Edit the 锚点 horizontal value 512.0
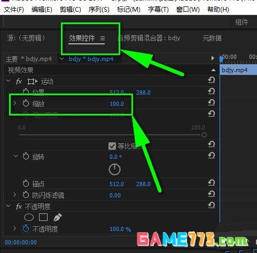 pos(116,184)
